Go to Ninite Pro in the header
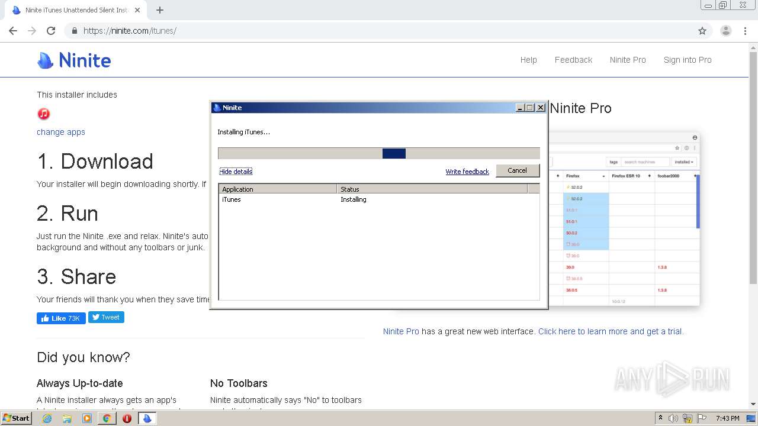 pos(628,60)
